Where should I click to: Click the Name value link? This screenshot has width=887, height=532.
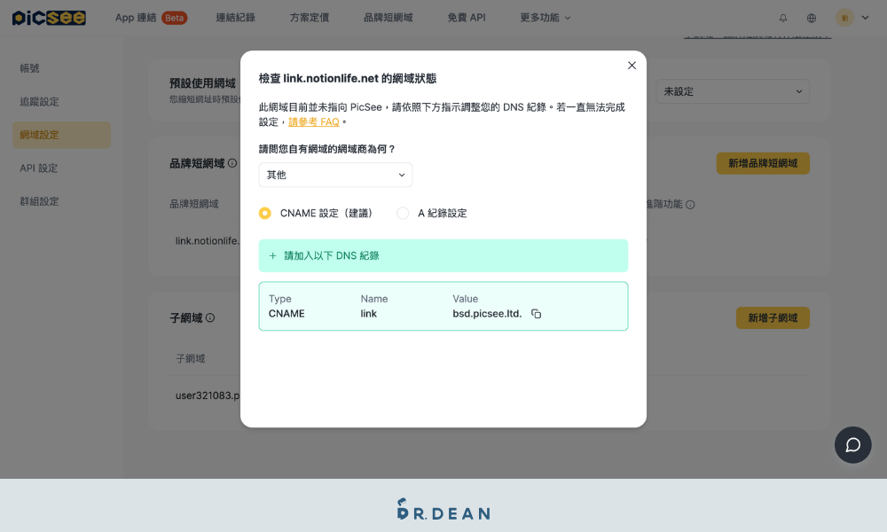tap(368, 314)
